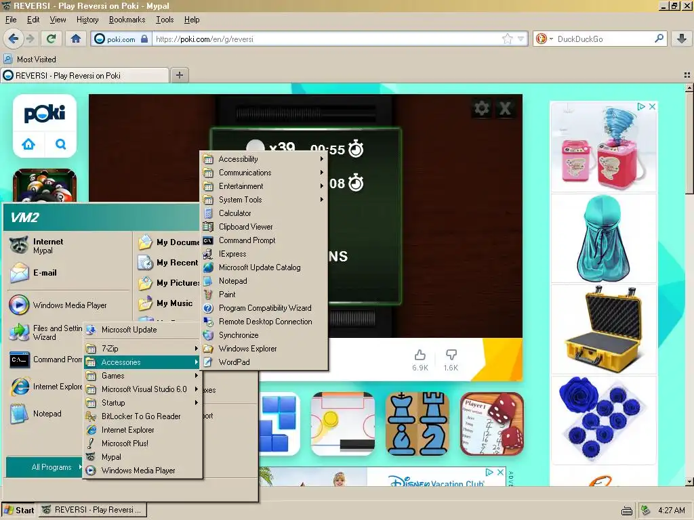Open the Tools menu
The image size is (694, 520).
point(165,20)
